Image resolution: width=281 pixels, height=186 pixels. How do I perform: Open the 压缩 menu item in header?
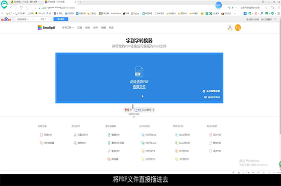79,28
